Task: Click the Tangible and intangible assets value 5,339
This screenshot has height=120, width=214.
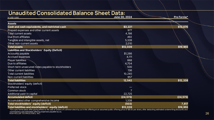Action: click(x=129, y=40)
